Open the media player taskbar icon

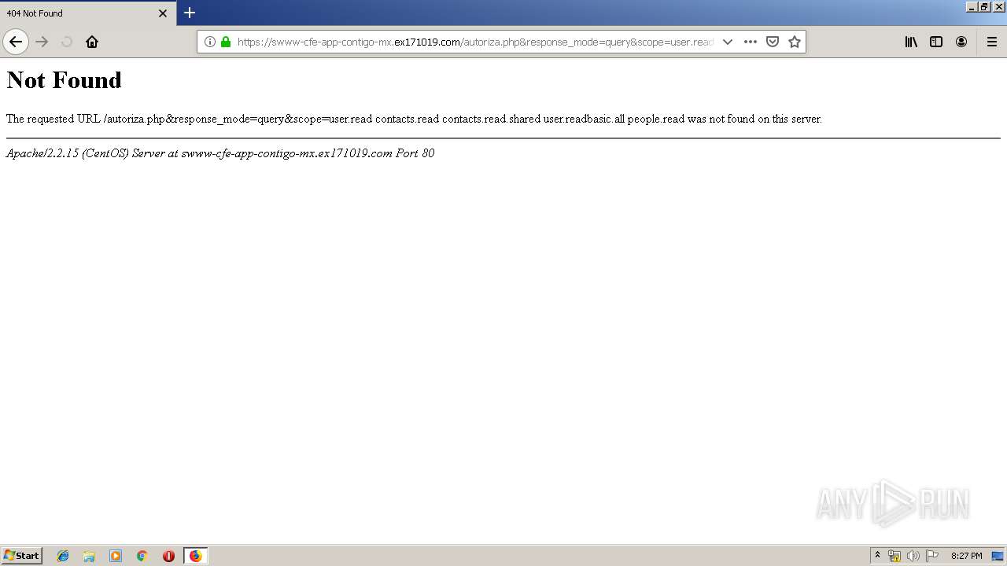coord(116,556)
